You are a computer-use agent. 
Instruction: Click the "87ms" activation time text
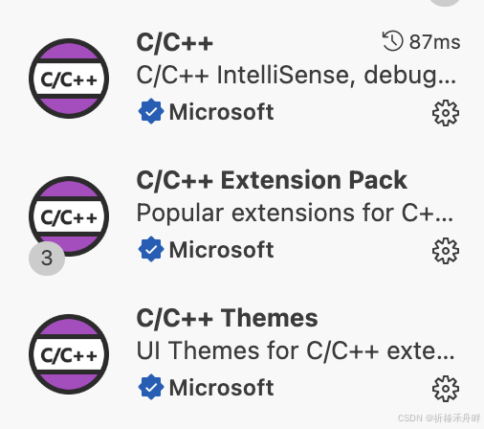[x=434, y=42]
